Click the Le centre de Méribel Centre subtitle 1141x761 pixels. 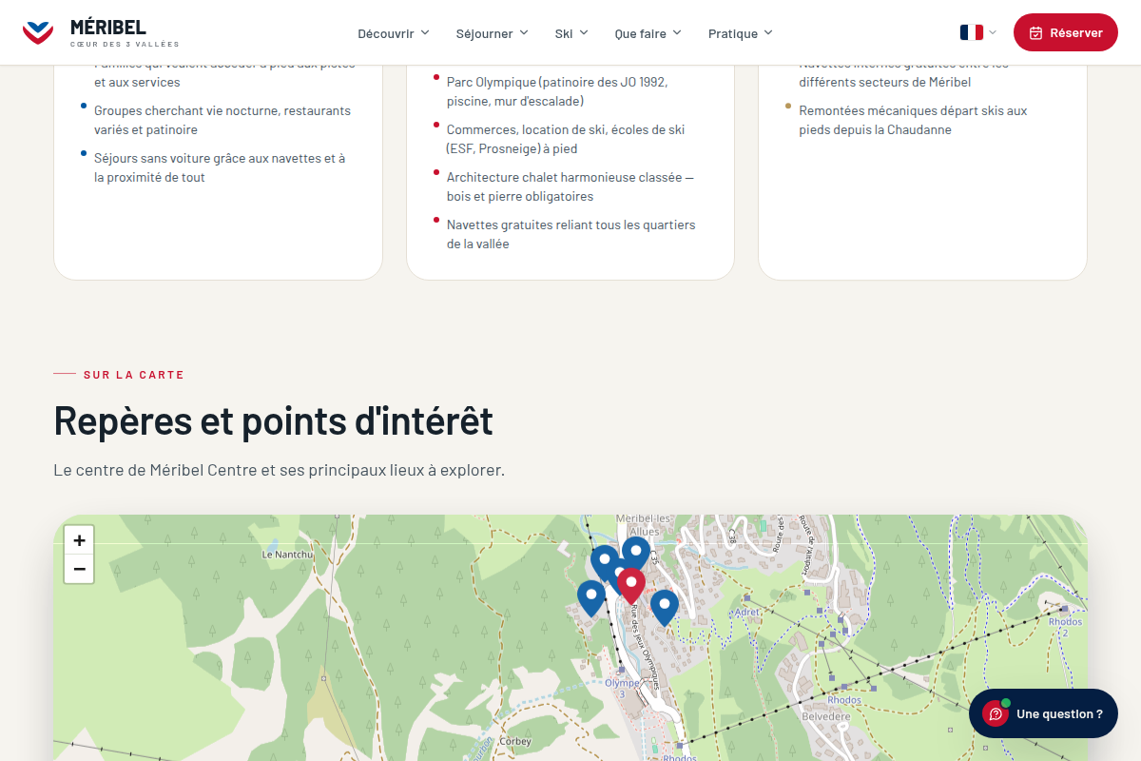point(279,470)
